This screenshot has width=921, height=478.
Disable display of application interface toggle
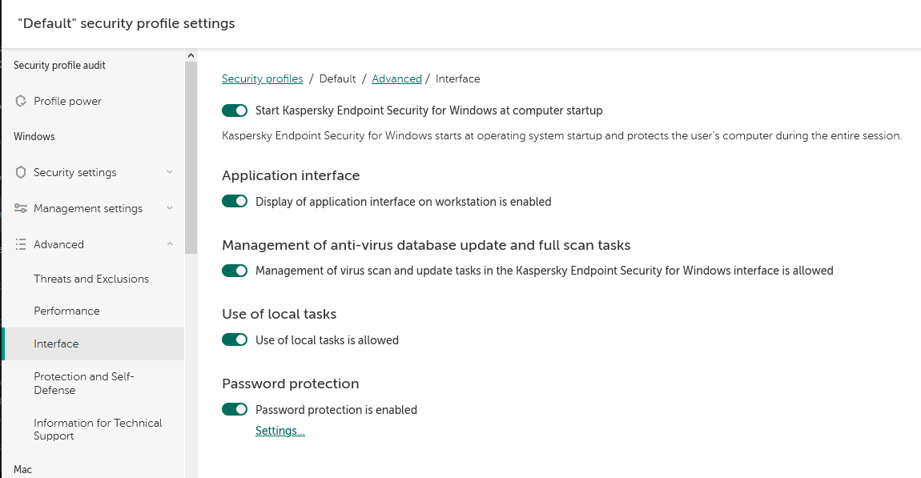pos(235,202)
